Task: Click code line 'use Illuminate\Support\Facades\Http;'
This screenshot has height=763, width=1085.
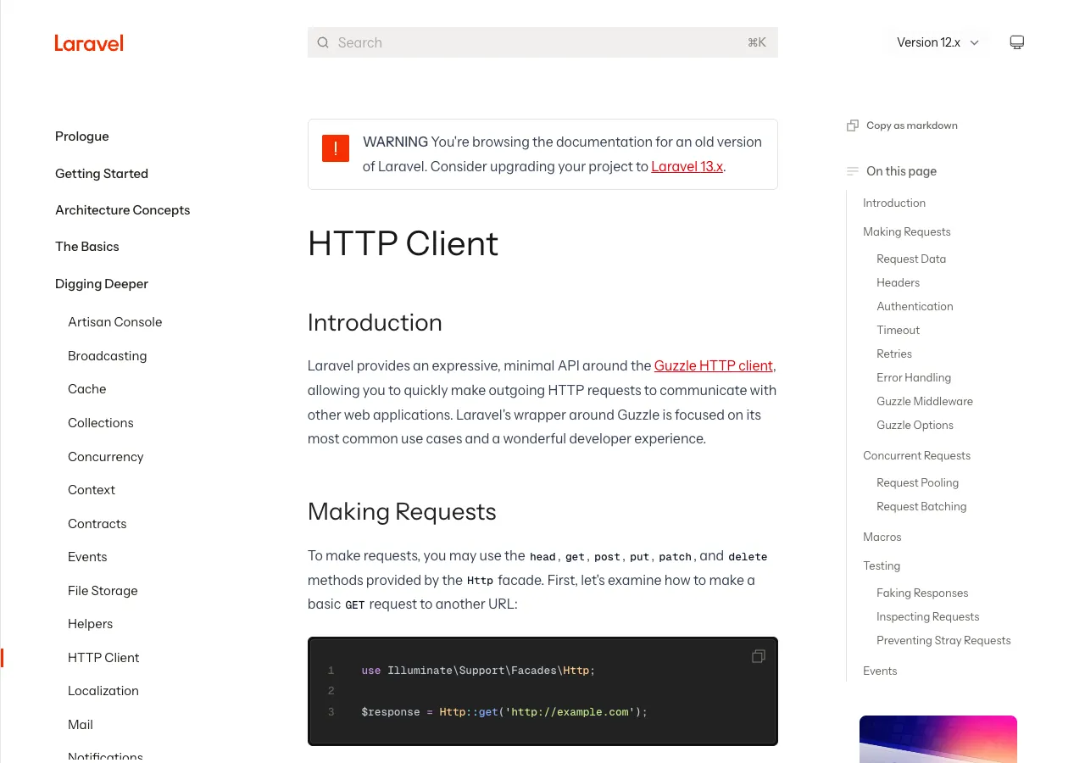Action: [x=478, y=671]
